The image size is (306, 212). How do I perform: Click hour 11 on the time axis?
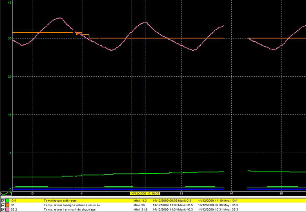tap(82, 193)
